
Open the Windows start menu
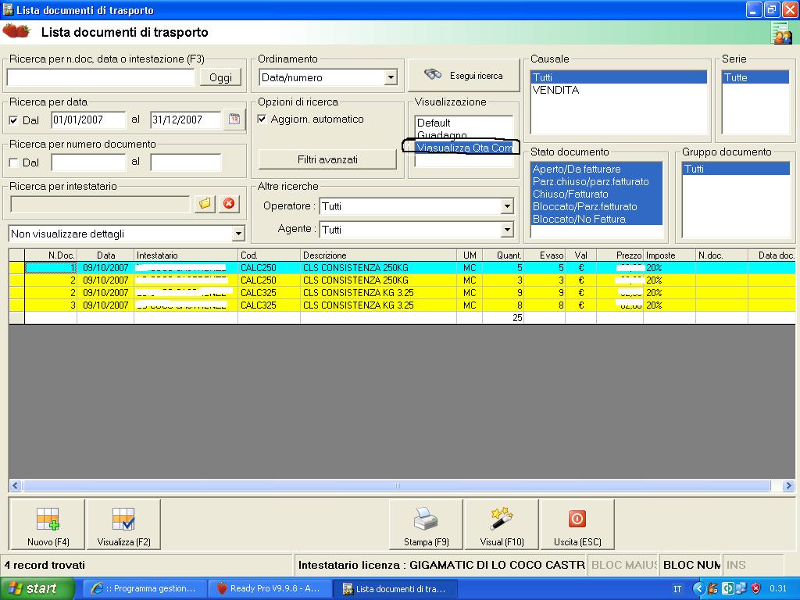coord(37,588)
